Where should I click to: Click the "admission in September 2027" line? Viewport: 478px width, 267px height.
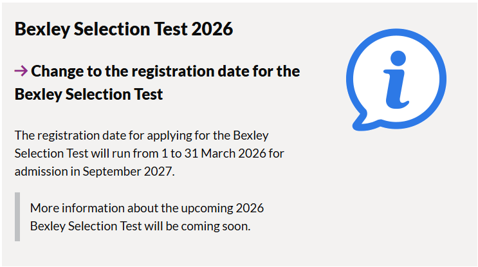point(94,172)
